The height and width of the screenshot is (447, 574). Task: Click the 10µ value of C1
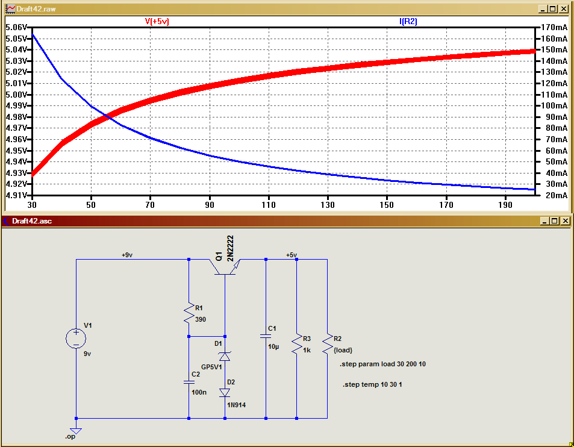click(273, 346)
